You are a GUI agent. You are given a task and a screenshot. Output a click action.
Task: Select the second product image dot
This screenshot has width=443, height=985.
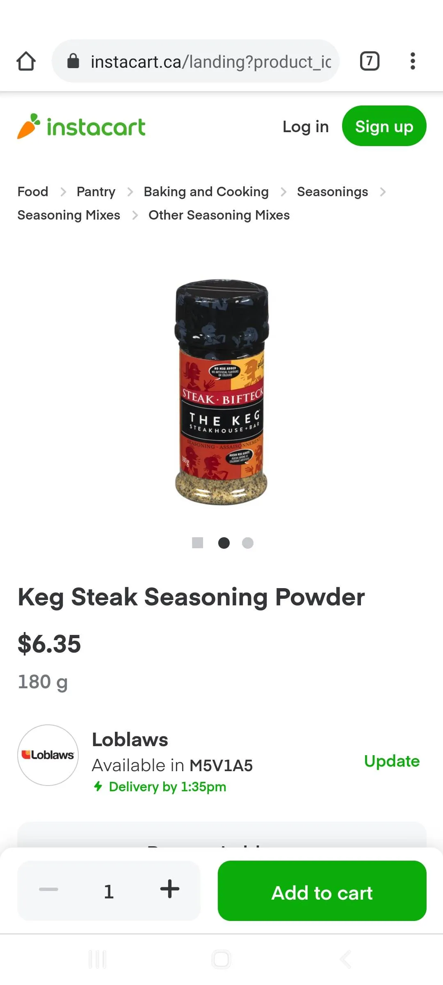(224, 543)
